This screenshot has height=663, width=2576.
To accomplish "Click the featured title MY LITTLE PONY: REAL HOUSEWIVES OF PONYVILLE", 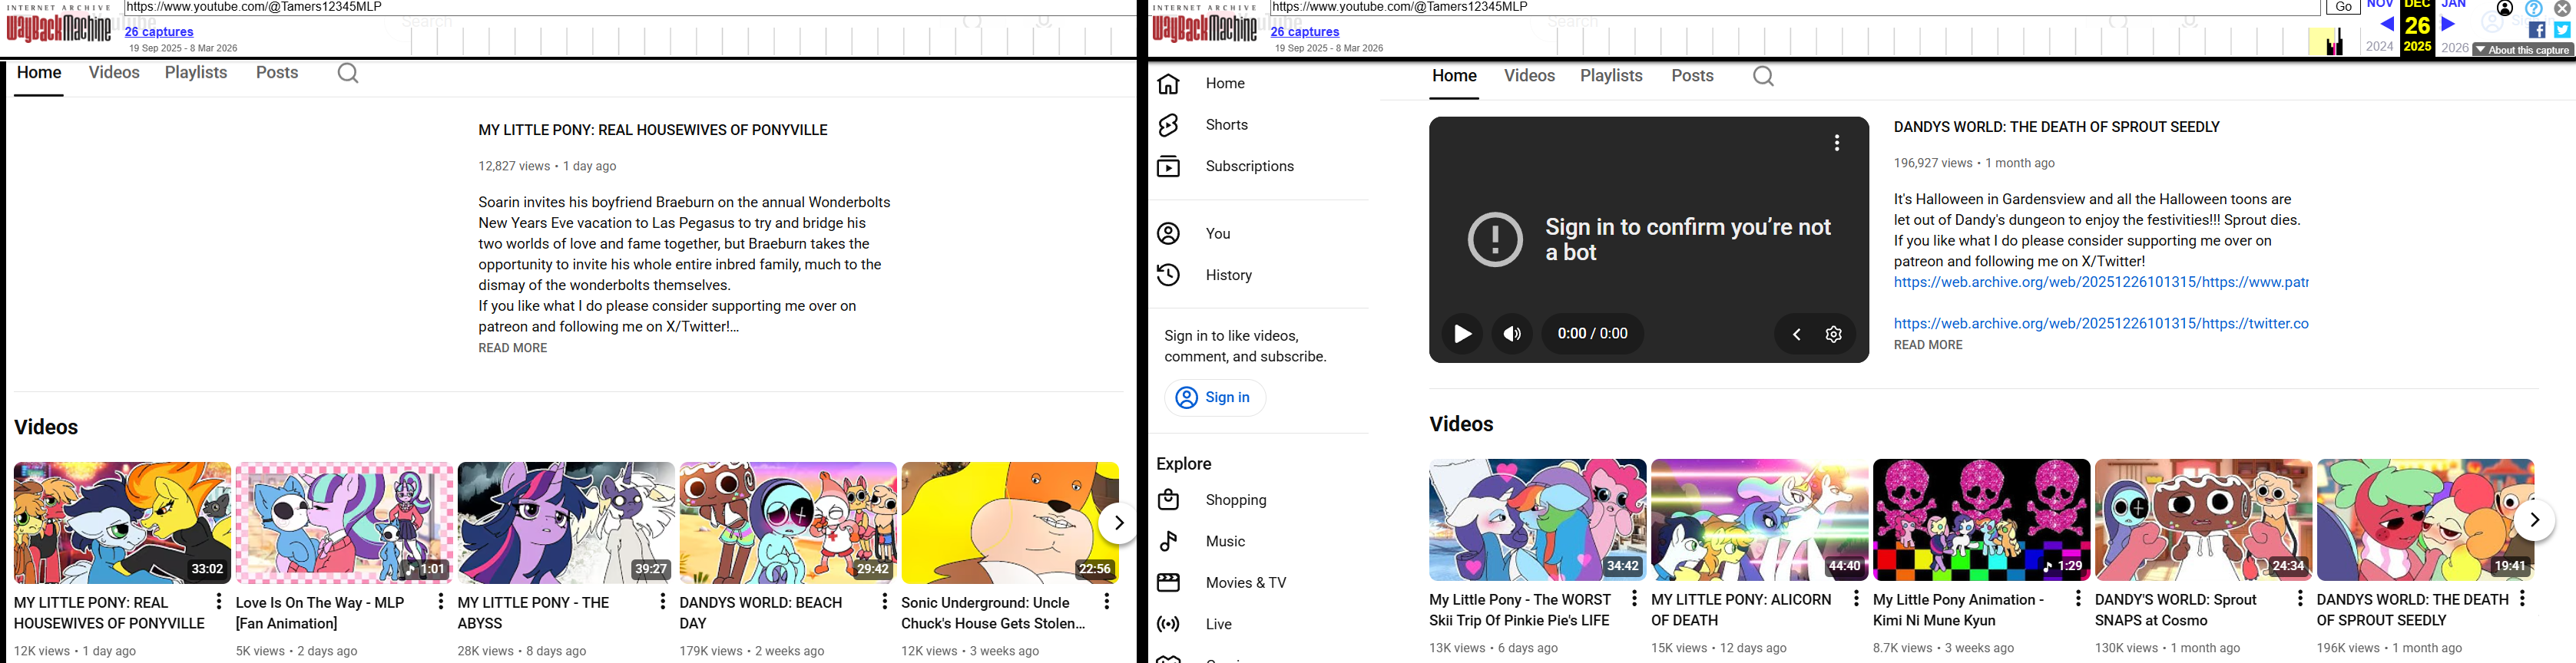I will click(653, 130).
